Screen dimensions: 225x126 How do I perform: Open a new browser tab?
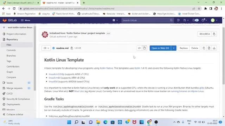(84, 3)
